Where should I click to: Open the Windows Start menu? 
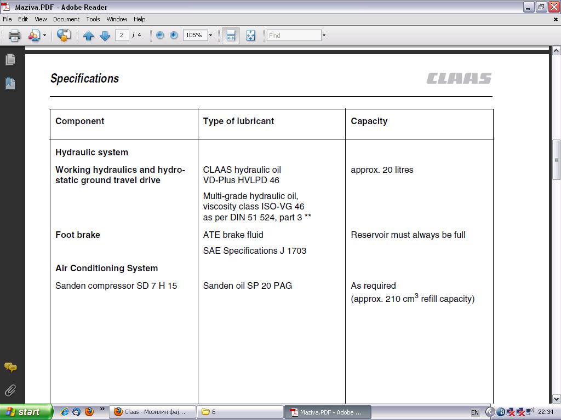[x=26, y=412]
